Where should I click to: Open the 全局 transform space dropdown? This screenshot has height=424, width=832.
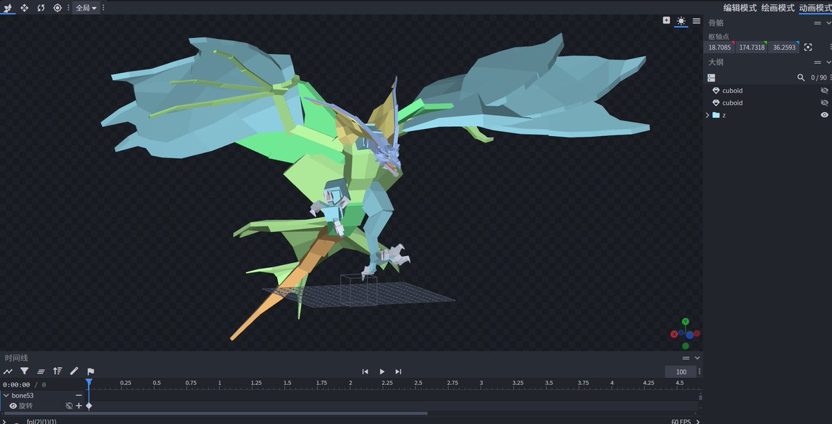click(x=86, y=8)
